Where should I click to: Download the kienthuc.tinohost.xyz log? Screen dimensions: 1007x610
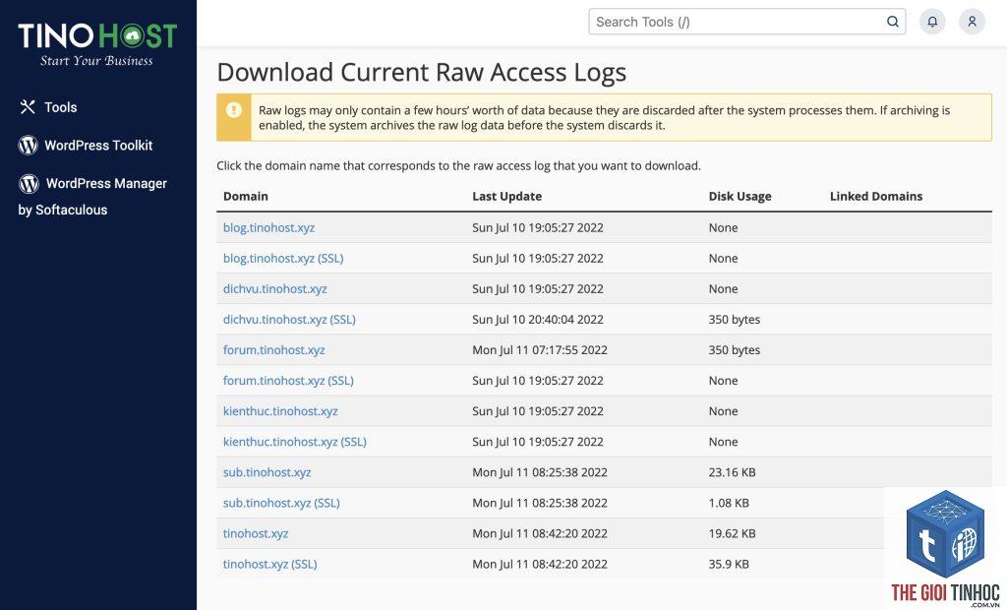click(280, 411)
